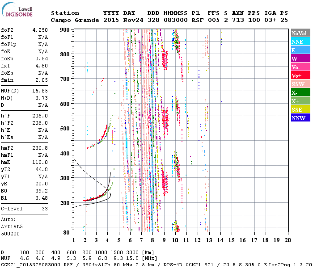
Task: Select the X- dark green legend swatch
Action: [300, 92]
